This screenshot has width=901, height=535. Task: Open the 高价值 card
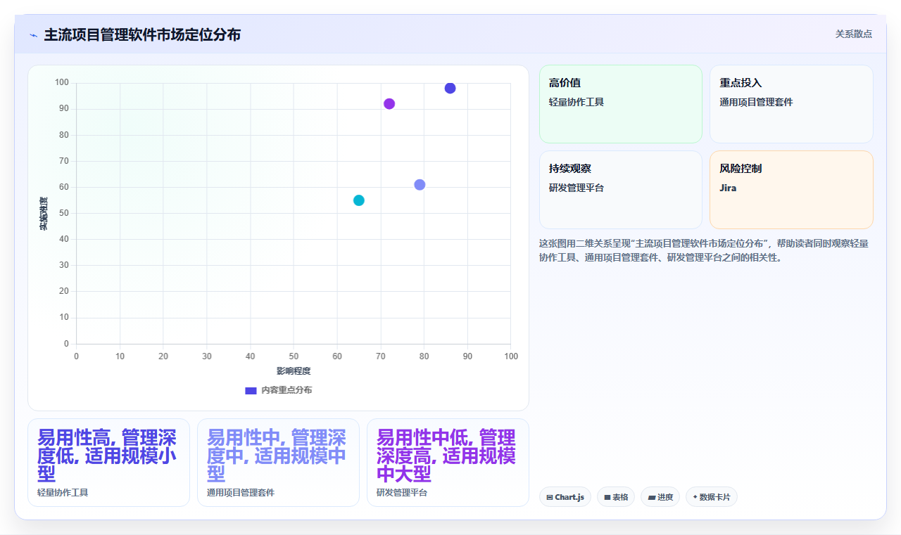[x=621, y=104]
